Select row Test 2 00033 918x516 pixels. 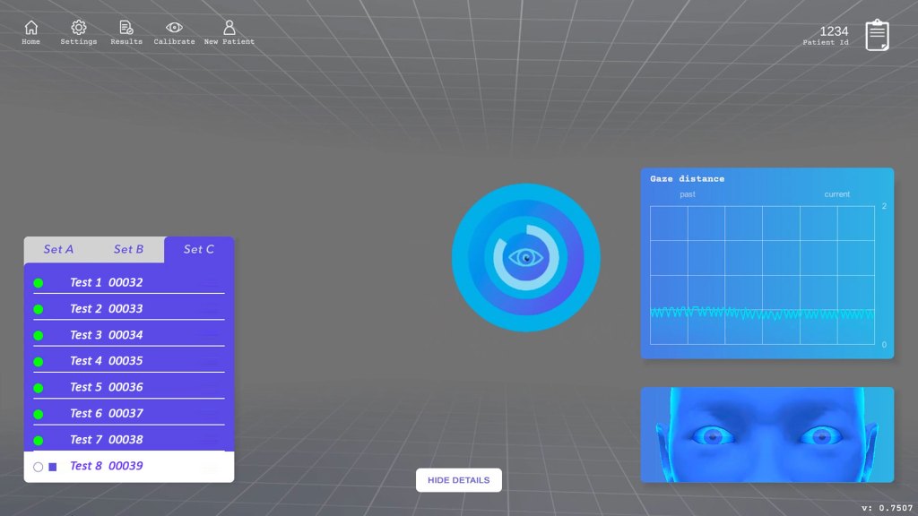129,308
